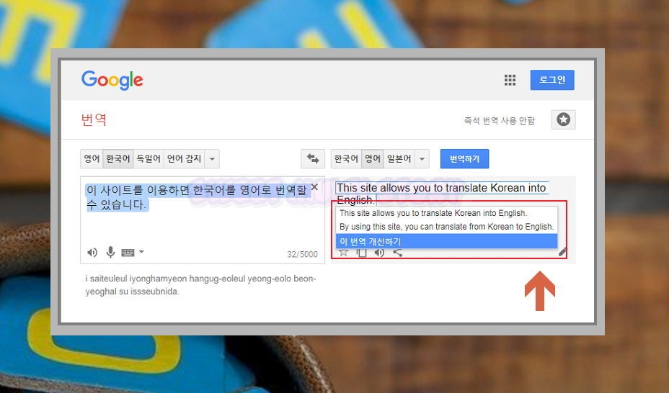Select 한국어 as source language
The height and width of the screenshot is (393, 669).
pos(118,159)
